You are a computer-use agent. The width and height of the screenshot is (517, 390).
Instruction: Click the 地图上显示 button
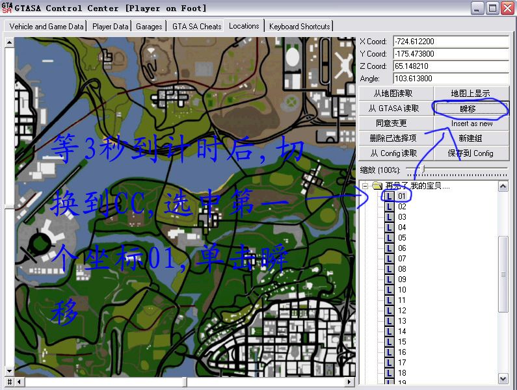click(471, 94)
